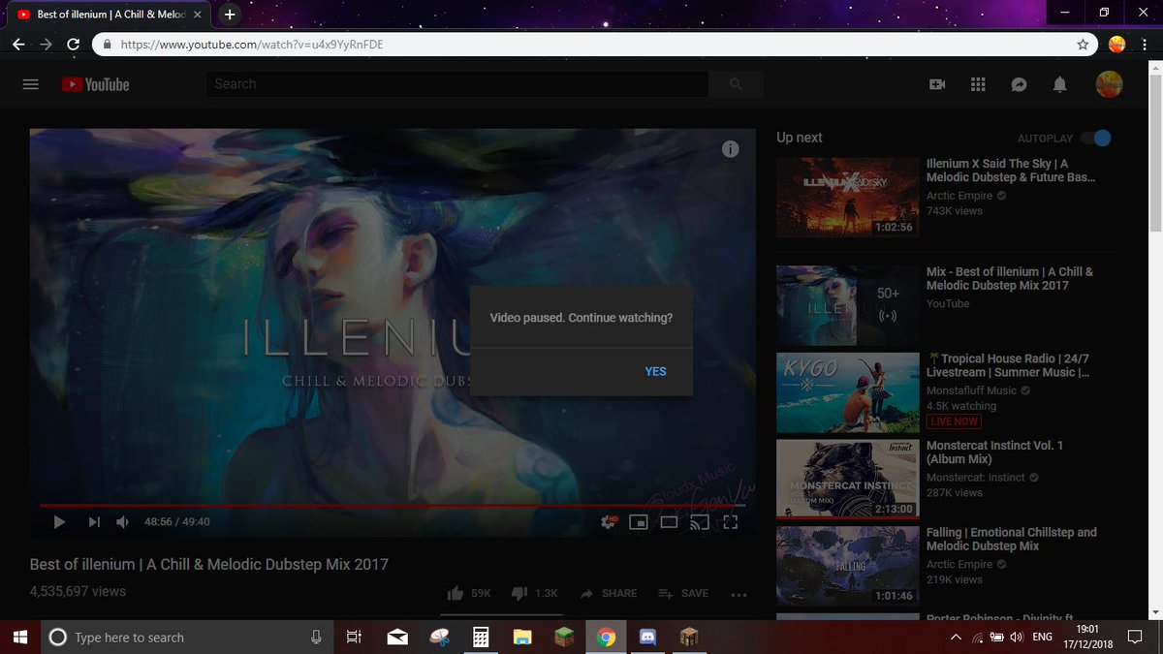1163x654 pixels.
Task: Enable miniplayer mode
Action: tap(639, 522)
